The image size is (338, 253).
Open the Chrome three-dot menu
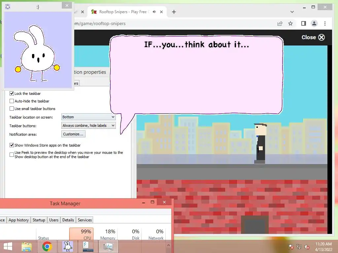tap(325, 23)
